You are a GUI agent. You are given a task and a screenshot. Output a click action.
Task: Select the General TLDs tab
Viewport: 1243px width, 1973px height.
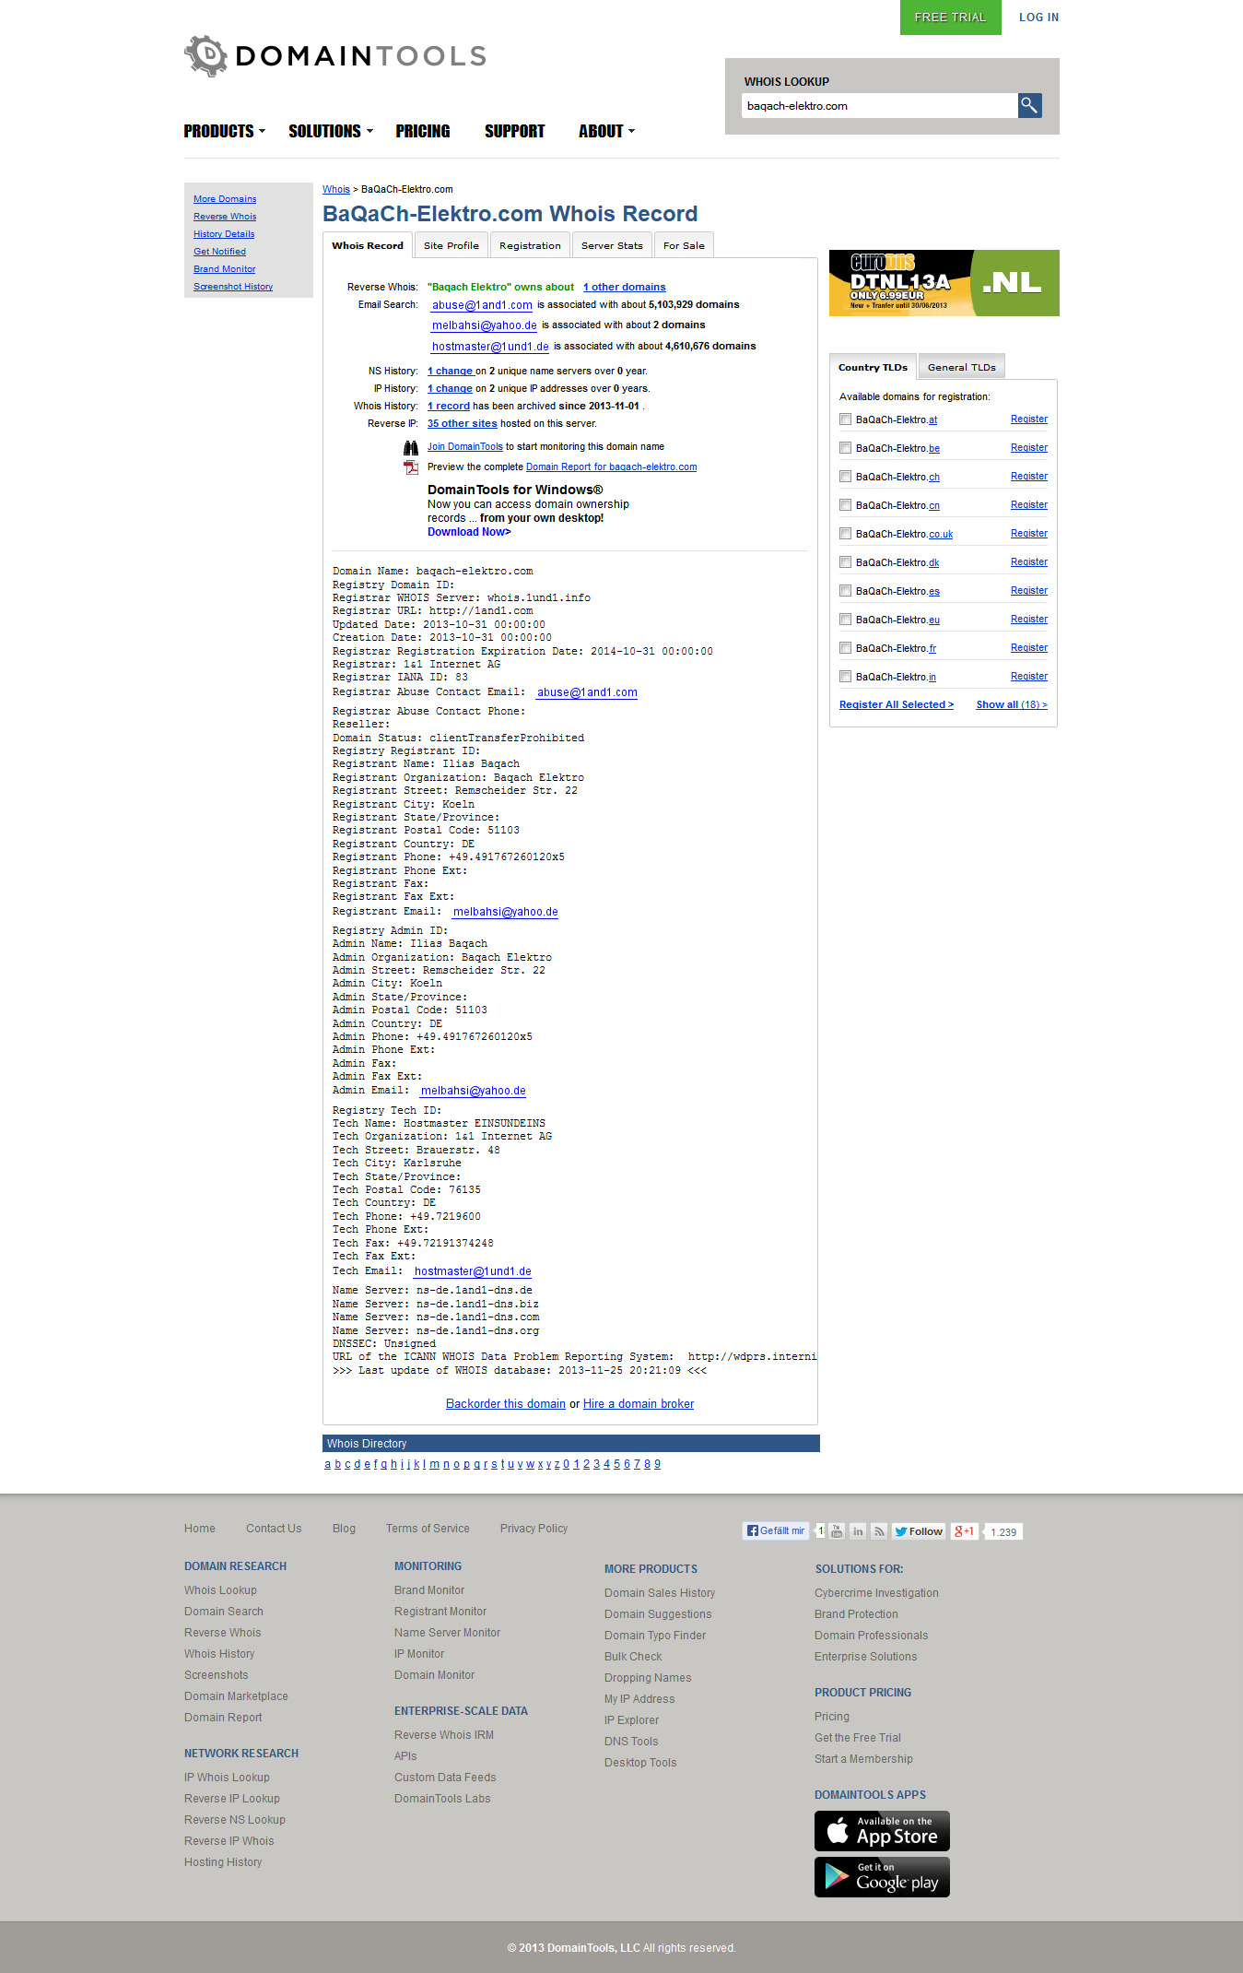pos(962,367)
